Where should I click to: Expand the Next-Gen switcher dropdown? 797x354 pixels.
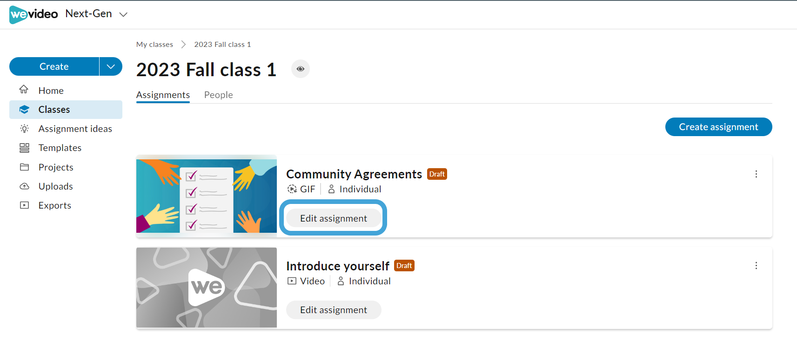tap(123, 14)
